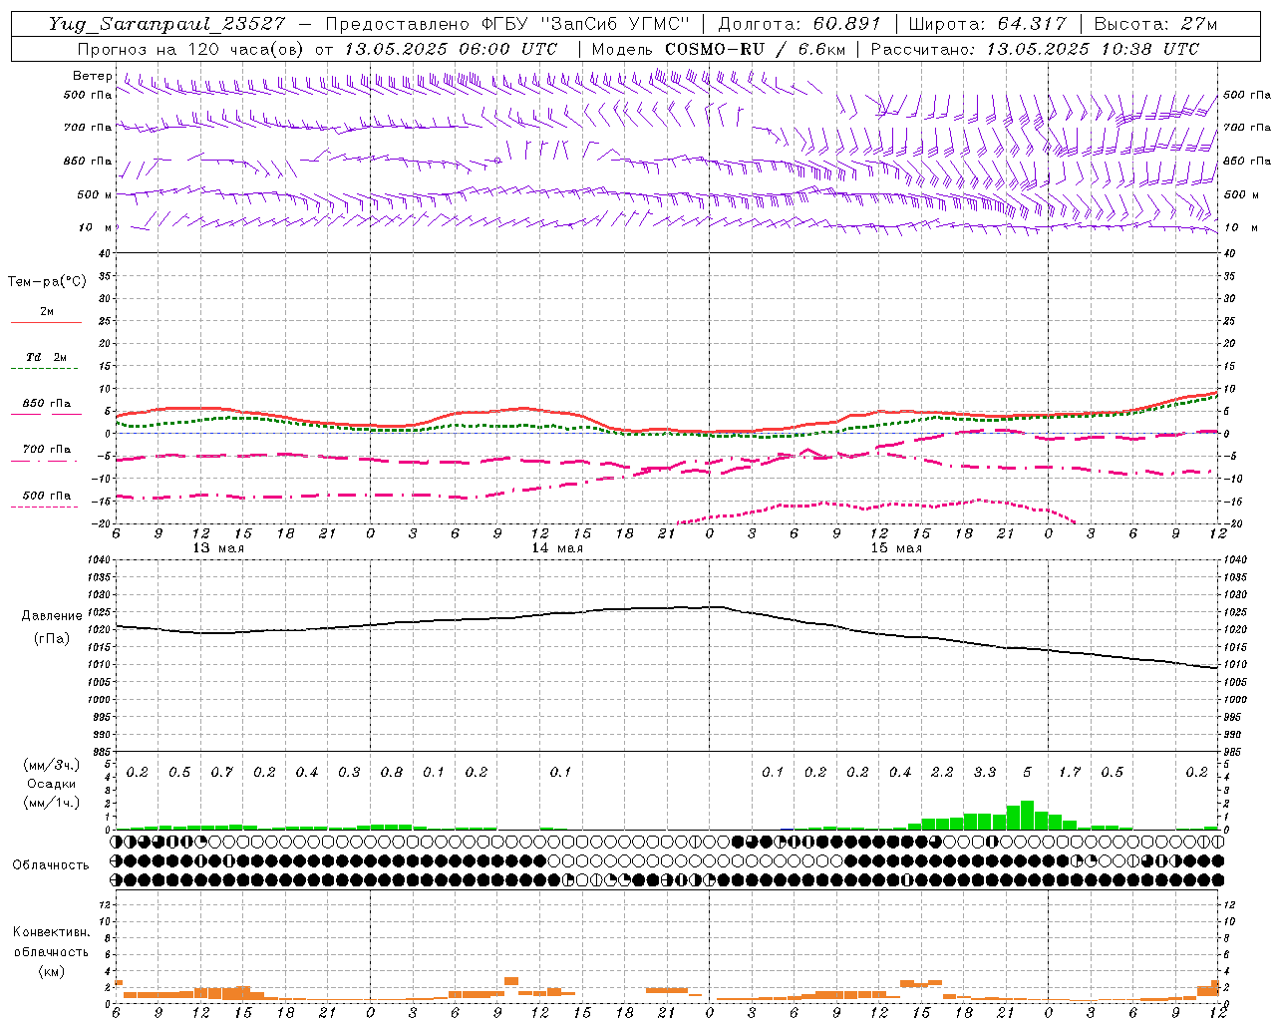Click the (км) convective height unit label
Viewport: 1276px width, 1021px height.
click(51, 971)
